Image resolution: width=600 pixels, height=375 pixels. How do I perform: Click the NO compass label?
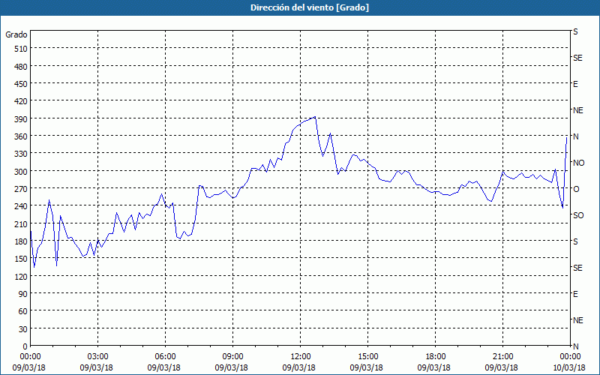578,163
